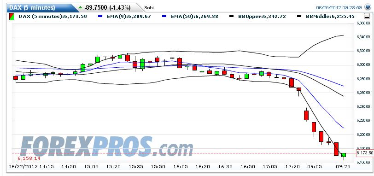Click the last green candle at 09:25
The height and width of the screenshot is (176, 374).
[x=344, y=155]
